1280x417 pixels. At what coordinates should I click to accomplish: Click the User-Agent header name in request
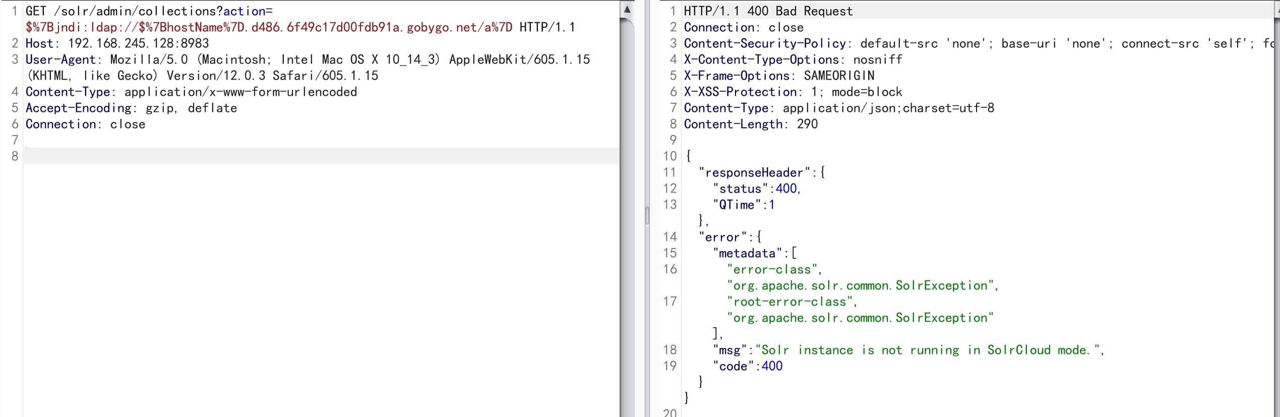click(61, 59)
